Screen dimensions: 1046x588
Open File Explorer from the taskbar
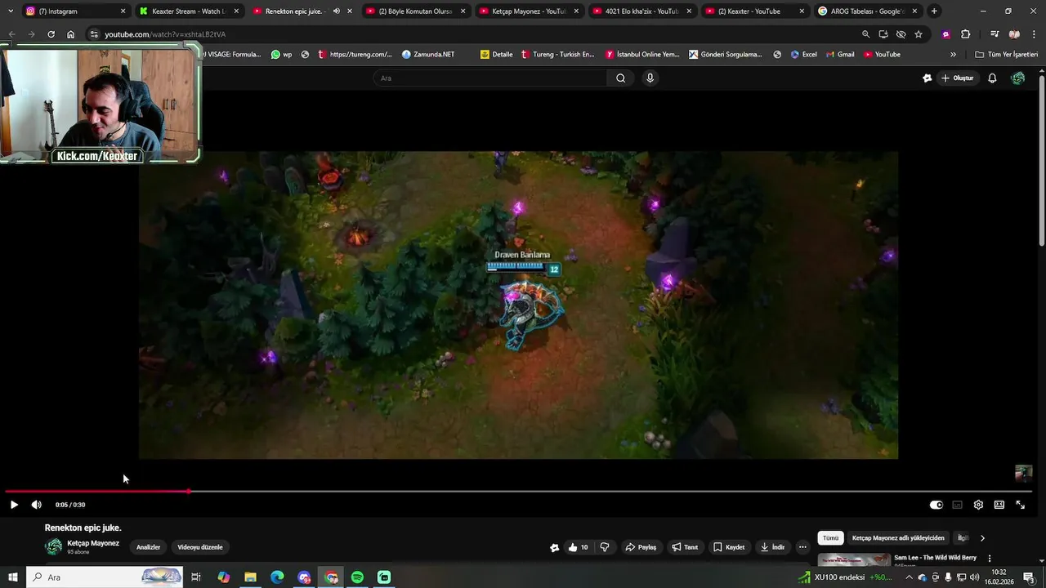(x=250, y=577)
